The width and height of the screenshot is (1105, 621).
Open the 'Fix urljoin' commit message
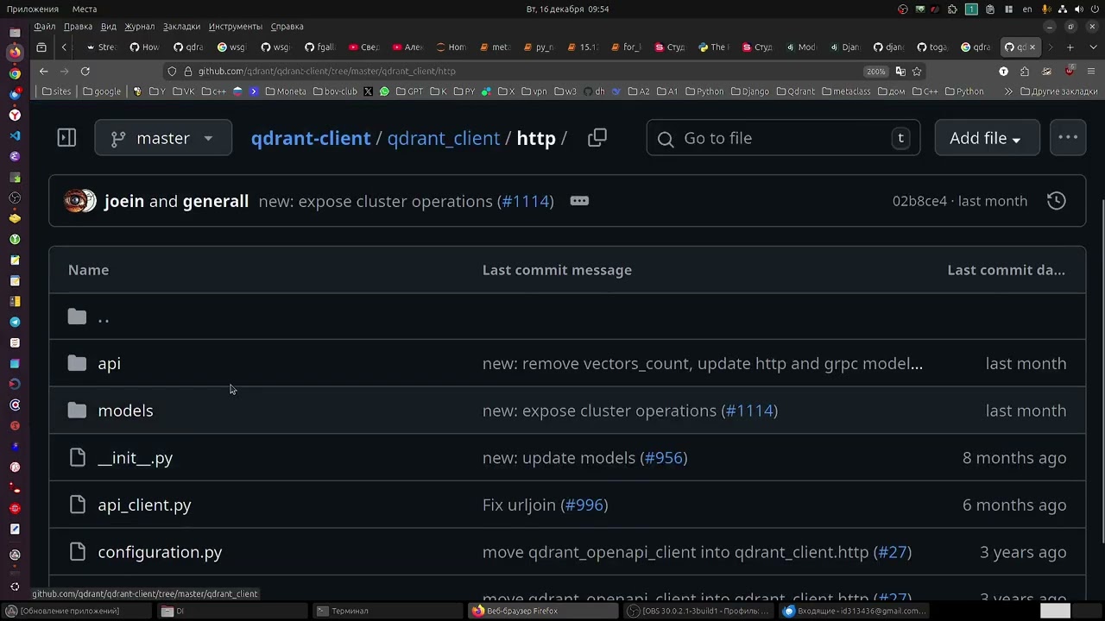point(519,505)
